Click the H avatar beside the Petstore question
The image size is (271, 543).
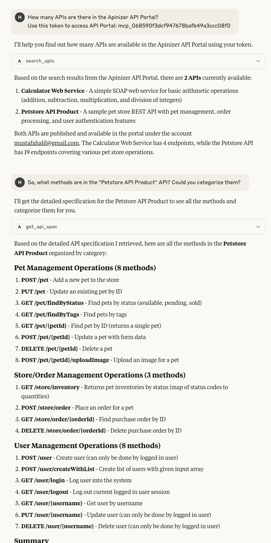click(20, 182)
